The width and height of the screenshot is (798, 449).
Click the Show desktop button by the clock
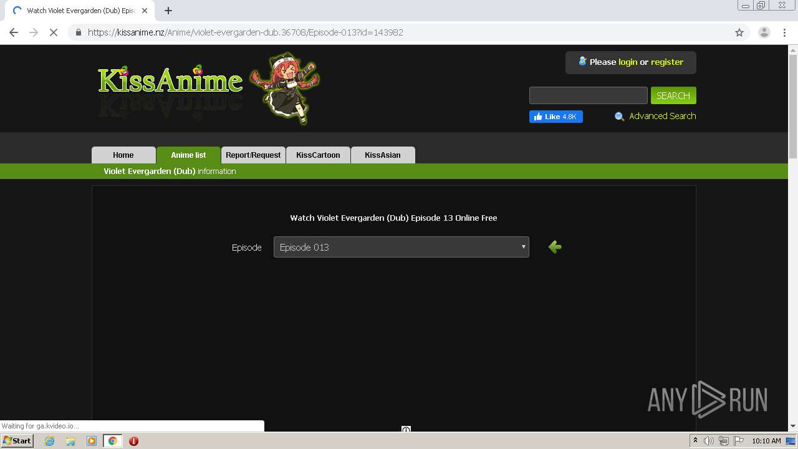coord(791,441)
